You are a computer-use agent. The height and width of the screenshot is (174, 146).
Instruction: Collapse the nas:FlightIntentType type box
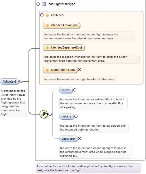(x=38, y=4)
